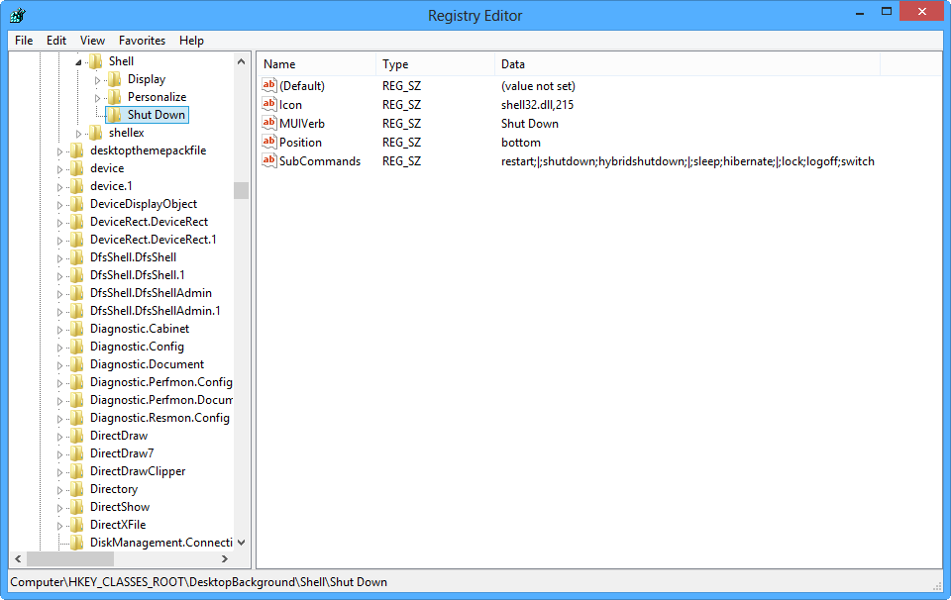Screen dimensions: 951x600
Task: Click the string icon beside Icon value
Action: (x=268, y=104)
